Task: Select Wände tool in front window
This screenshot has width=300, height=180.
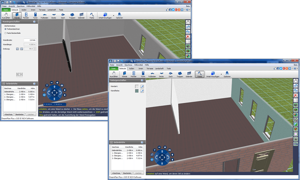Action: click(x=124, y=74)
